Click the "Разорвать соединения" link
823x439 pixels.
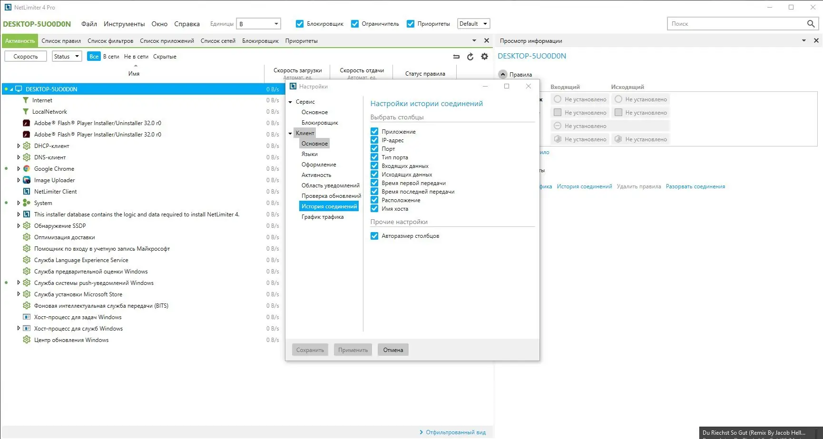tap(696, 186)
